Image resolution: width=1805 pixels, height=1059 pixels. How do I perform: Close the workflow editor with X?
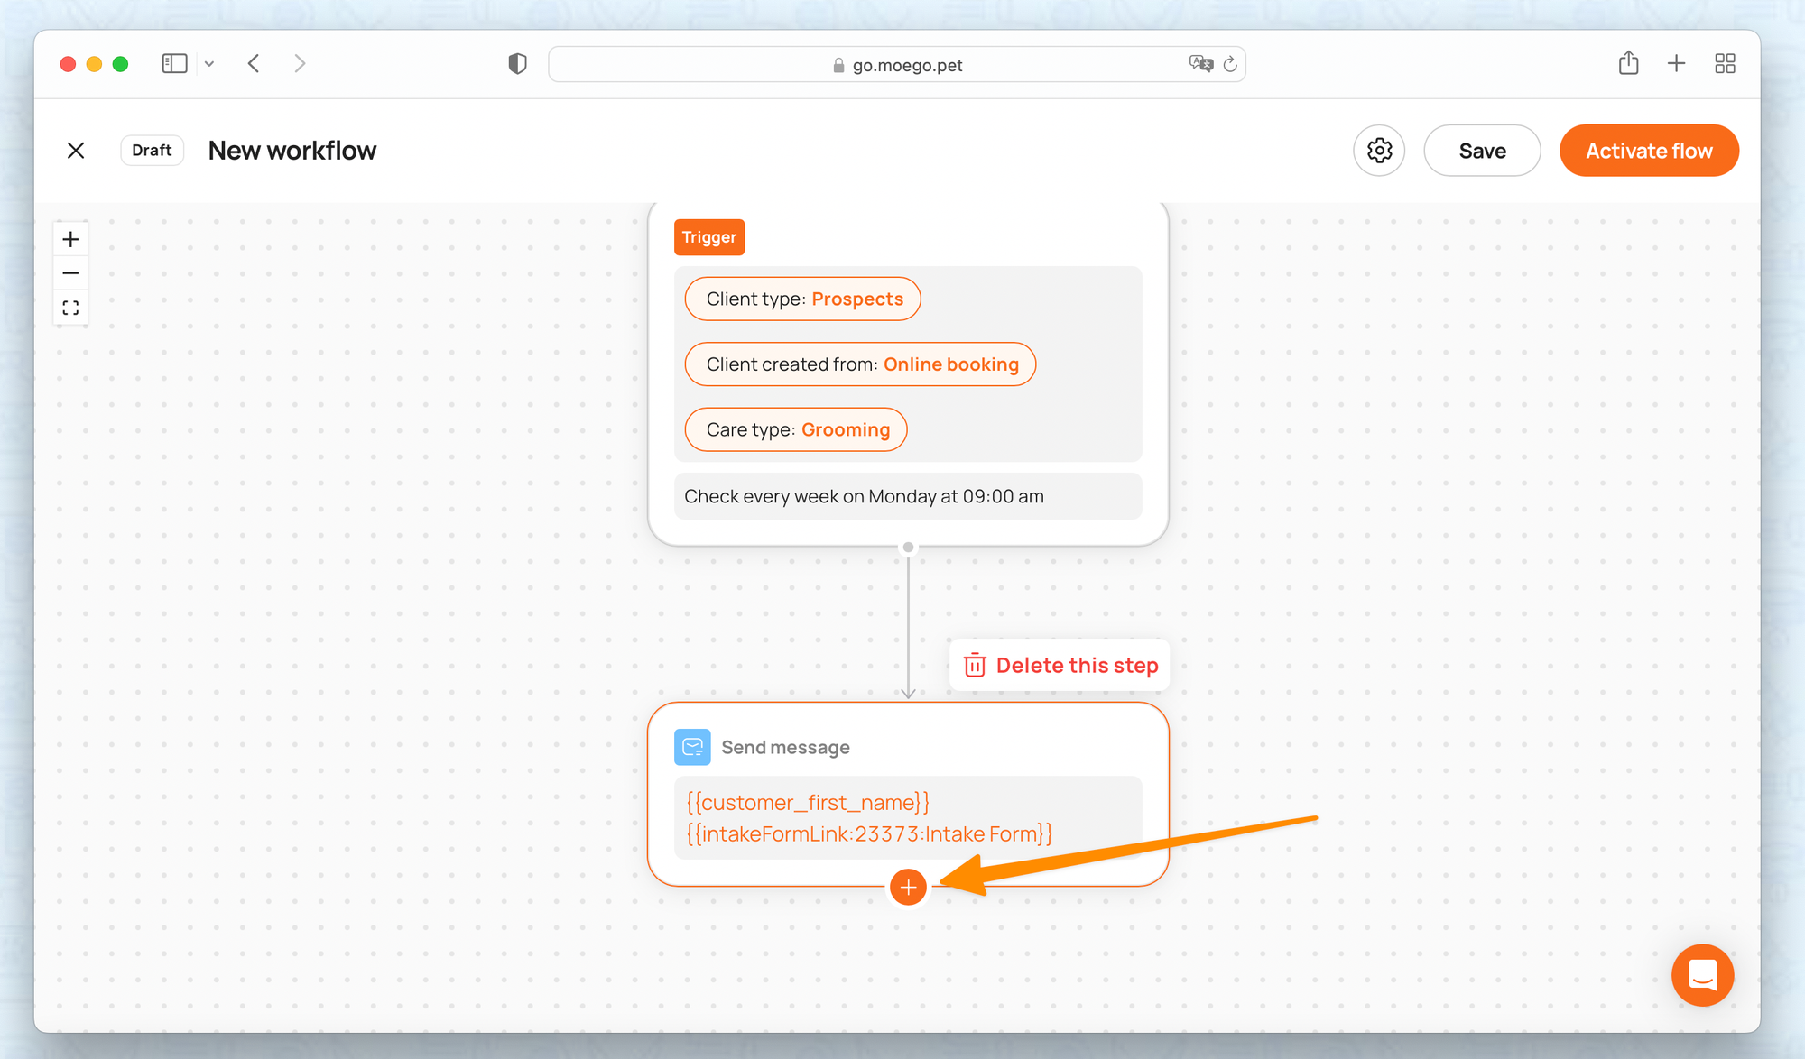tap(76, 151)
